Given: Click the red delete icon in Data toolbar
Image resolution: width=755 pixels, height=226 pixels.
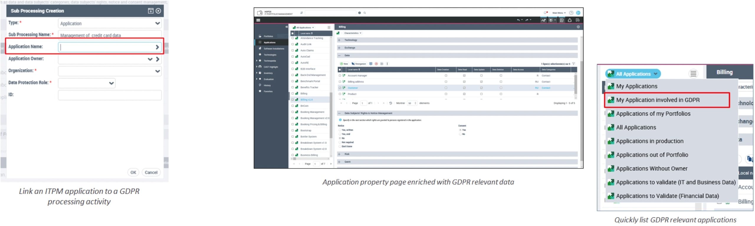Looking at the screenshot, I should pyautogui.click(x=376, y=64).
